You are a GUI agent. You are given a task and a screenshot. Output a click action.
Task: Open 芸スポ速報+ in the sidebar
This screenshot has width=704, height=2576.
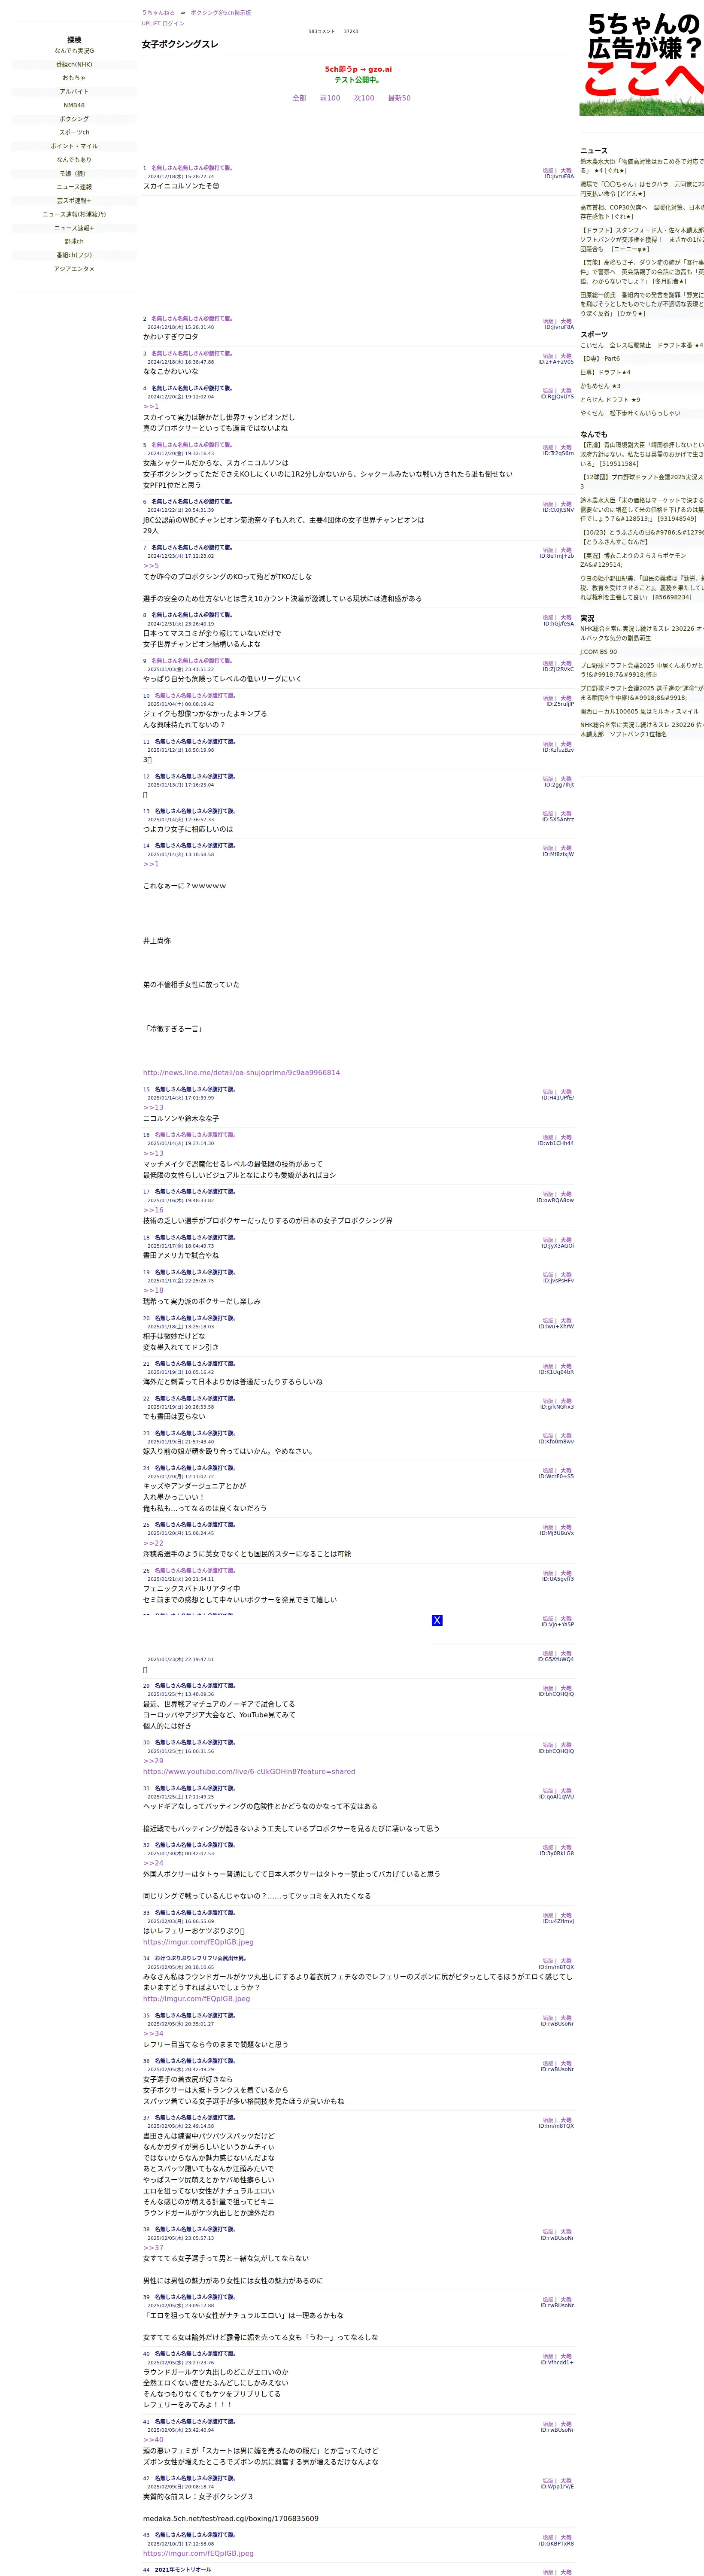point(74,201)
